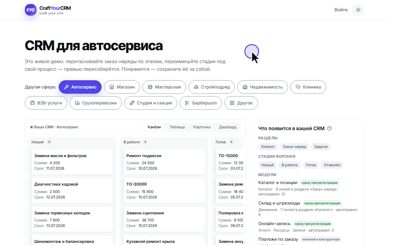Click the CYC logo icon
Viewport: 393px width, 245px height.
pos(31,10)
